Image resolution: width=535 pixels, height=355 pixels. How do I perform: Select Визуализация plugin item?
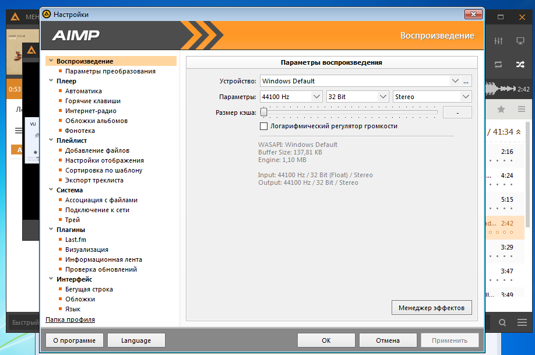(87, 249)
